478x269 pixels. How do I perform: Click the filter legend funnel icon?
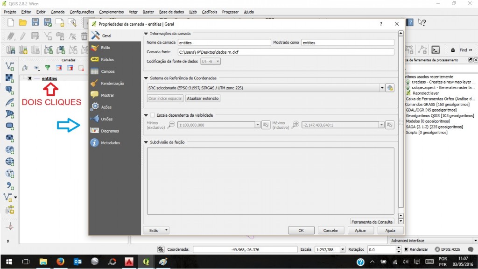point(48,68)
